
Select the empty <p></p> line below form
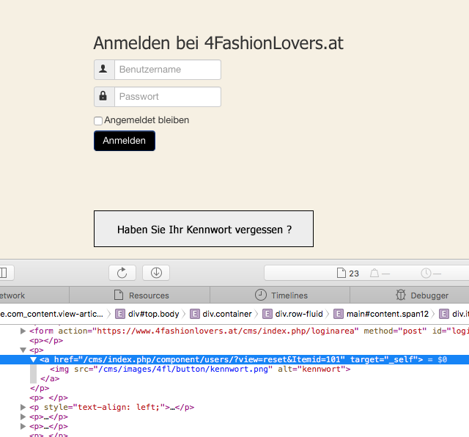pos(46,340)
